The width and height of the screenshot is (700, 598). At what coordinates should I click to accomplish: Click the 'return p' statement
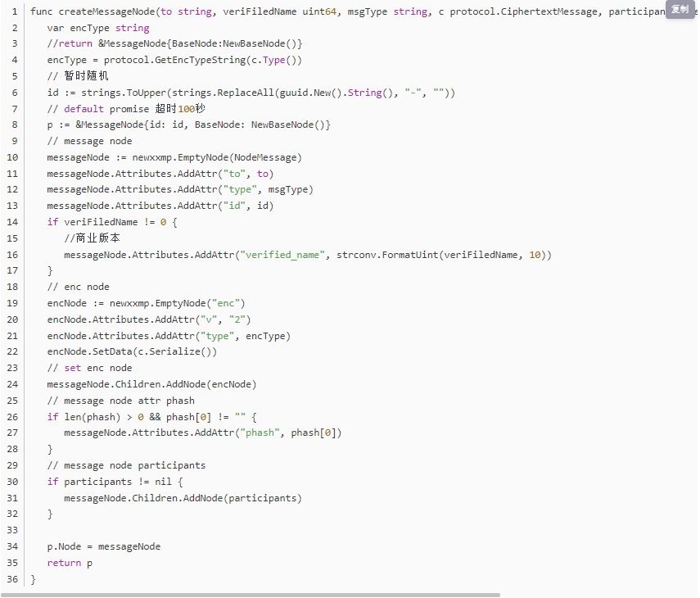[x=70, y=563]
